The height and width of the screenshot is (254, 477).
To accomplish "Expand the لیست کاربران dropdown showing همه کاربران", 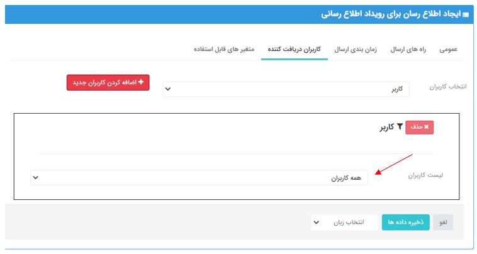I will (199, 178).
